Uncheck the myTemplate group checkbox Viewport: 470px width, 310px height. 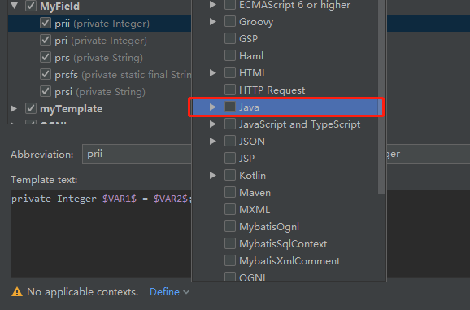[31, 108]
